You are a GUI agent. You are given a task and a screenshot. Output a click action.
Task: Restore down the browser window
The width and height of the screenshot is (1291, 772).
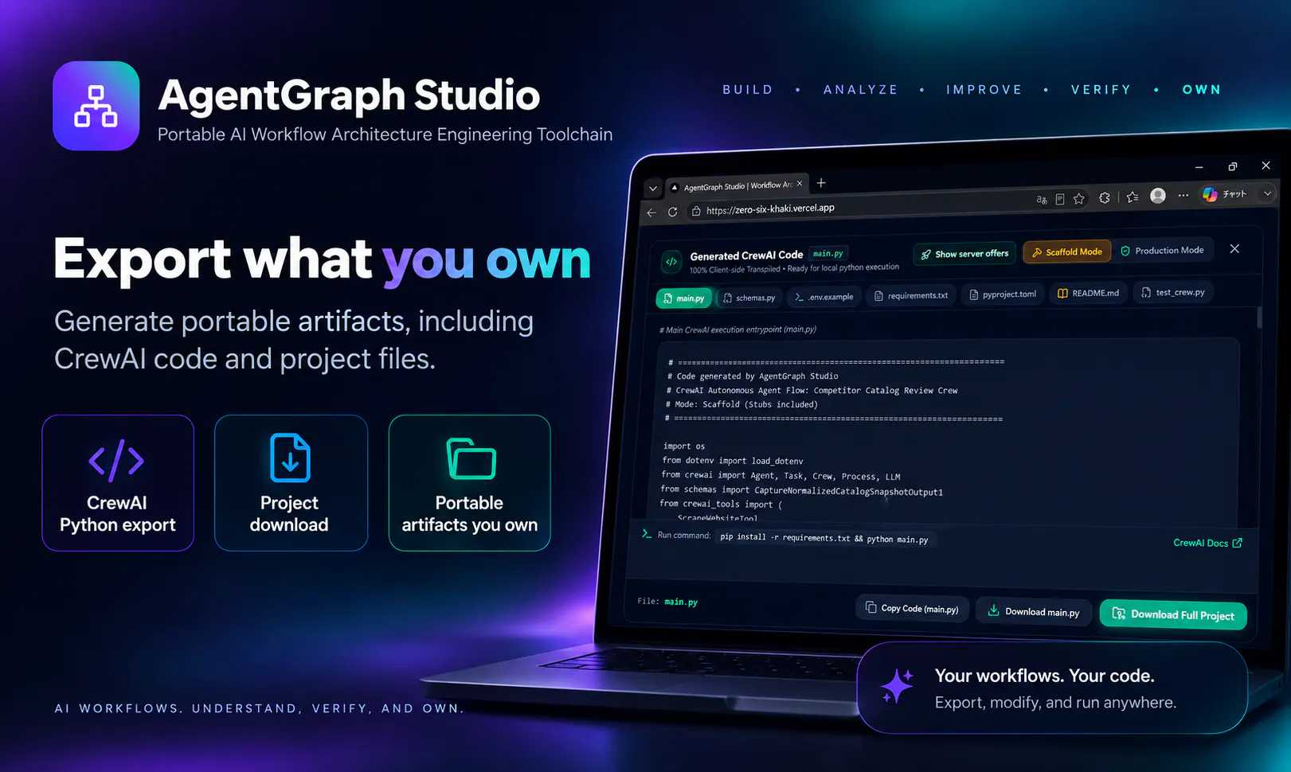[x=1232, y=166]
